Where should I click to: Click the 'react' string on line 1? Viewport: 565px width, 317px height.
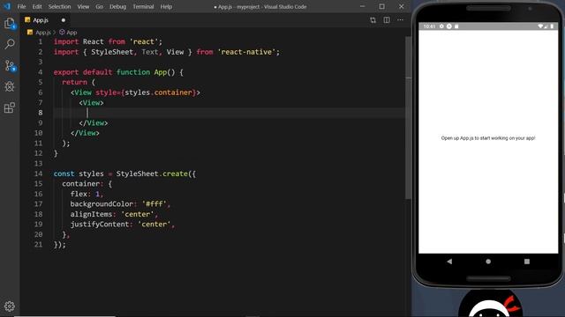pos(143,41)
